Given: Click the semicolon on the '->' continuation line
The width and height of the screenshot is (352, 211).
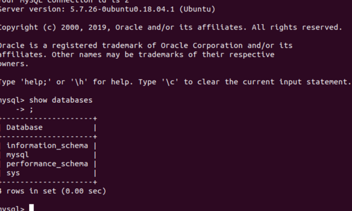Looking at the screenshot, I should [31, 109].
